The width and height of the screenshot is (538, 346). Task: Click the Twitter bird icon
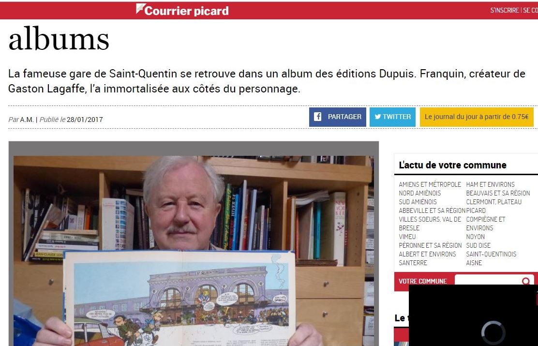pos(378,117)
